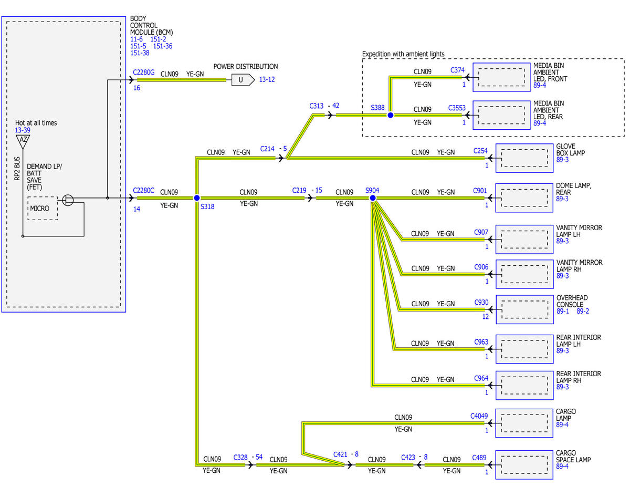Viewport: 630px width, 487px height.
Task: Select the C2280C connector label
Action: pyautogui.click(x=144, y=190)
